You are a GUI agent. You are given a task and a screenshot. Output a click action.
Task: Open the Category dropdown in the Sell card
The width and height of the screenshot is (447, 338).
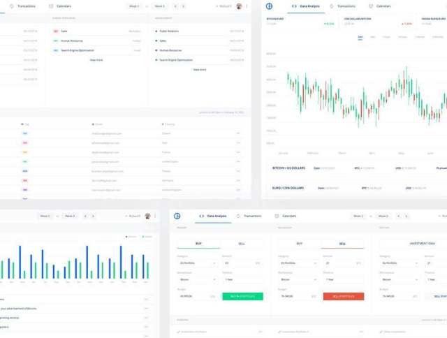coord(298,263)
